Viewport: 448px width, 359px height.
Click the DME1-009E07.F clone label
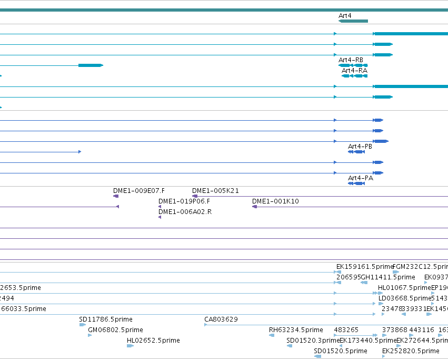tap(139, 191)
